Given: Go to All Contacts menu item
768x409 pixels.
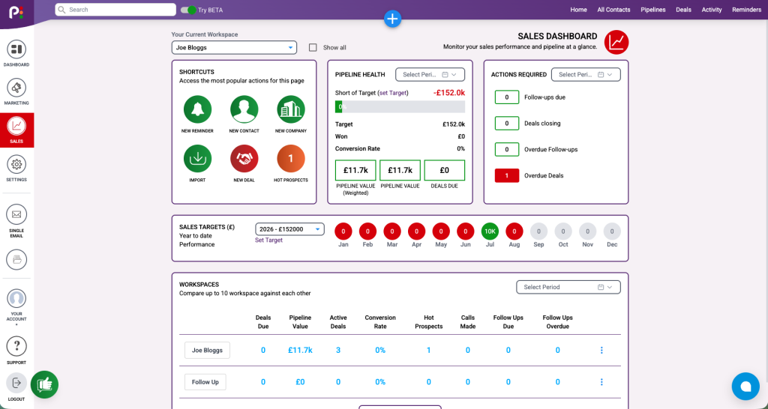Looking at the screenshot, I should 613,10.
